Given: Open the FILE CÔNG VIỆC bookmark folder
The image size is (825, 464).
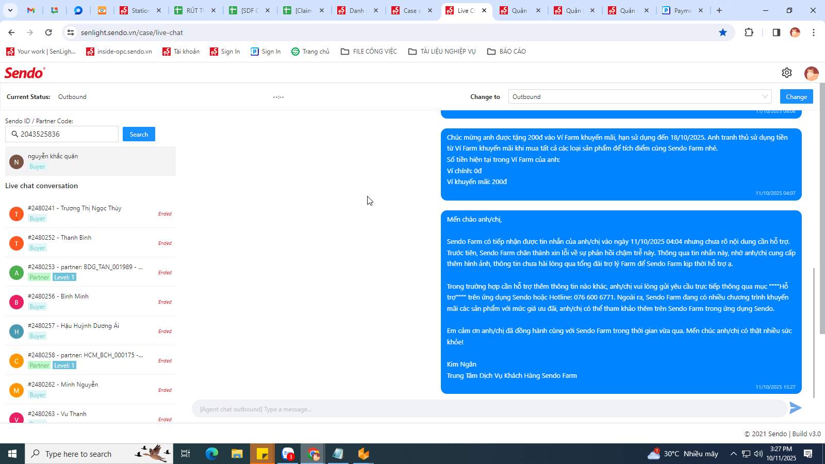Looking at the screenshot, I should [369, 52].
